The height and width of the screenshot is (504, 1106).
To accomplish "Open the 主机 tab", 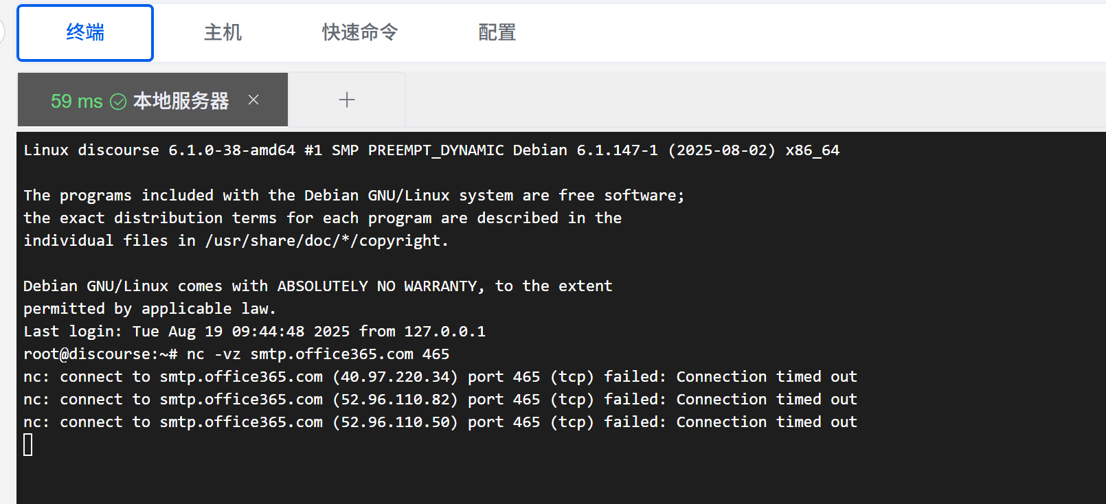I will [223, 32].
